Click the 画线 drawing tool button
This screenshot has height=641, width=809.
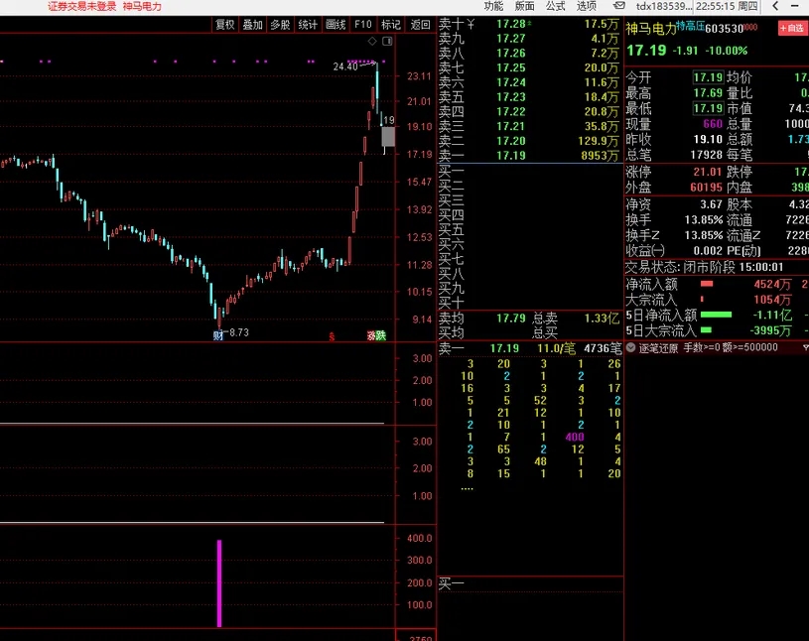(337, 25)
